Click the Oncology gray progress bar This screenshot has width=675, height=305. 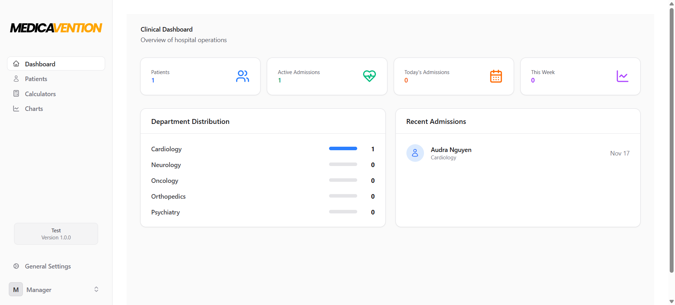[x=343, y=180]
